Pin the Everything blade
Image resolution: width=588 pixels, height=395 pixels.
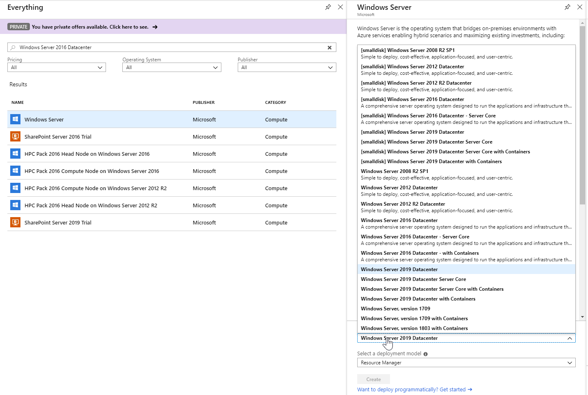328,7
